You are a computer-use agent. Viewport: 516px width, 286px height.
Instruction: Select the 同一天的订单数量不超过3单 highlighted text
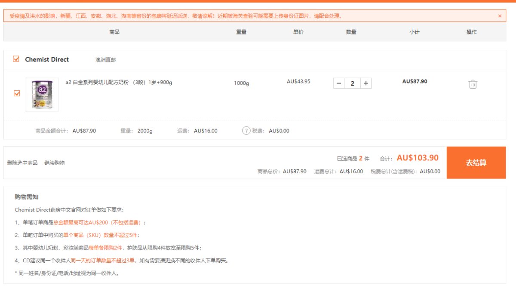tap(102, 260)
